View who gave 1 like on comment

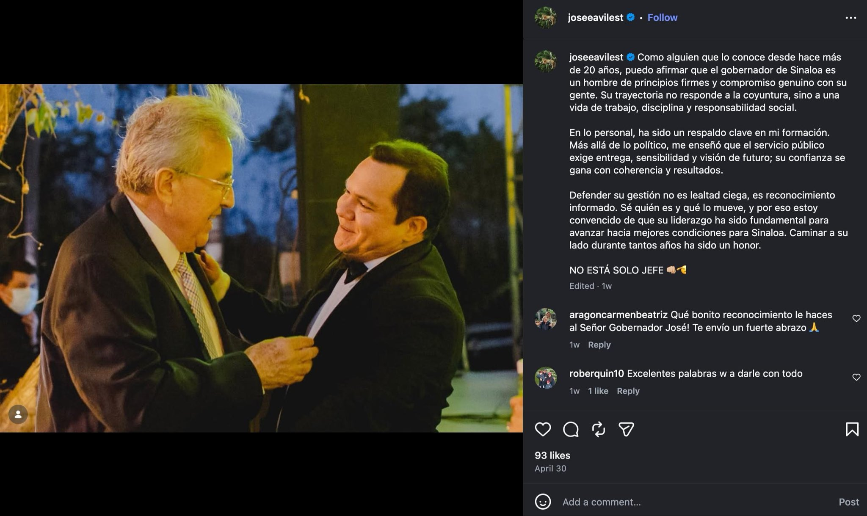pyautogui.click(x=598, y=391)
